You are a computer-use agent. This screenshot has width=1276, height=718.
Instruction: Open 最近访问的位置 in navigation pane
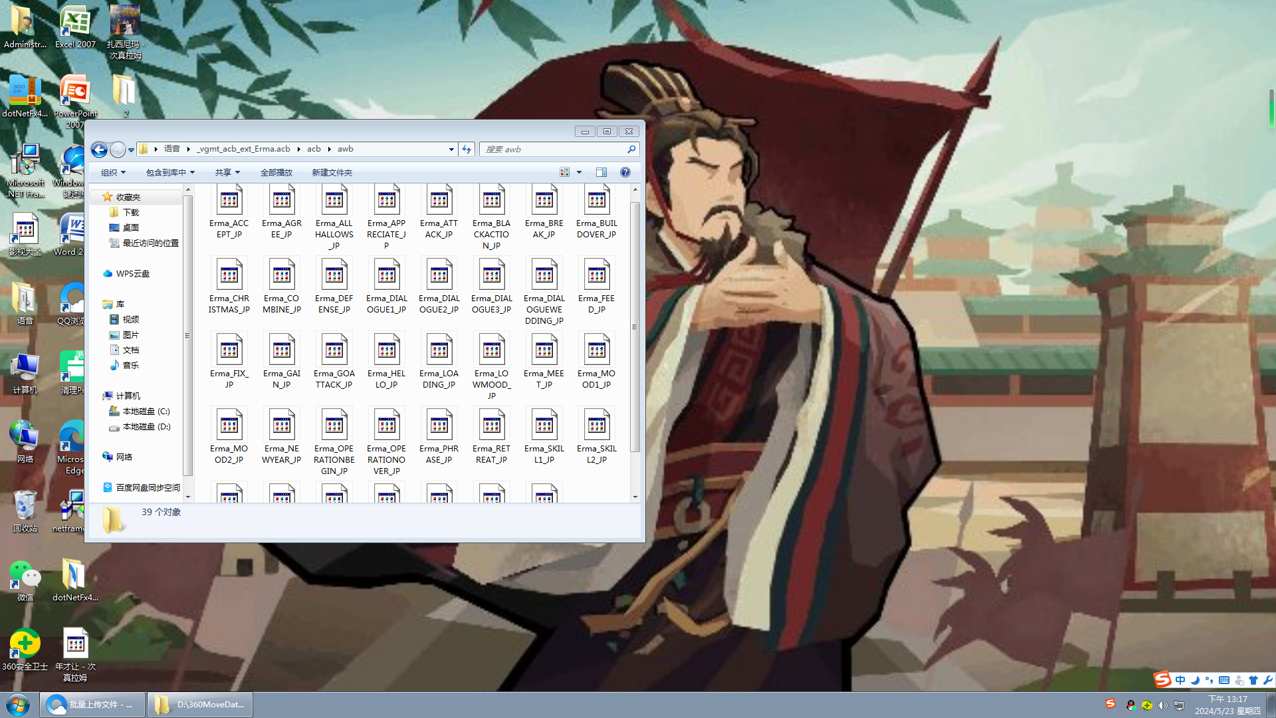click(144, 243)
